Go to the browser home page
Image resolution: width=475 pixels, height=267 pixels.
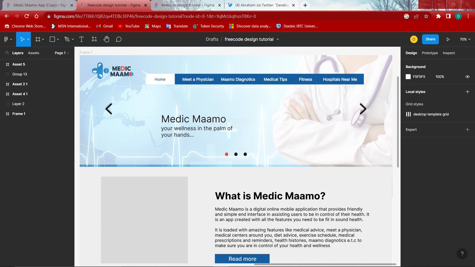[x=36, y=16]
